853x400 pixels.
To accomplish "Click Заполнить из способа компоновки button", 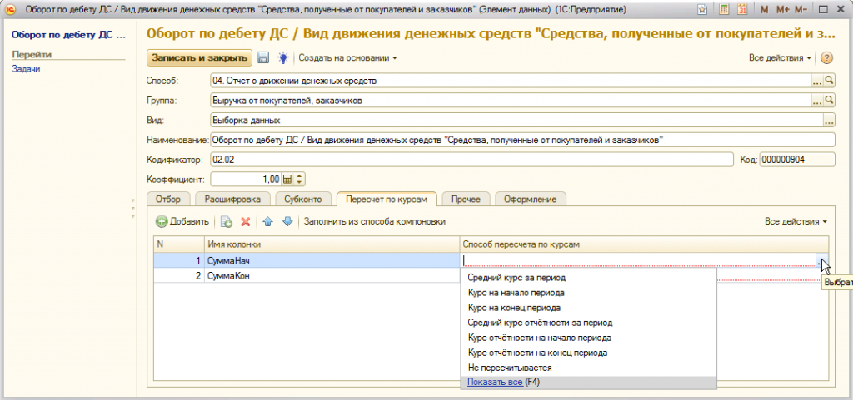I will pyautogui.click(x=375, y=222).
